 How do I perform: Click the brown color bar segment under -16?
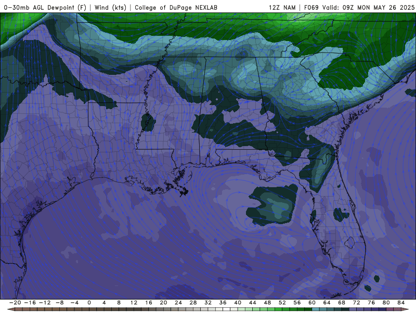[33, 309]
